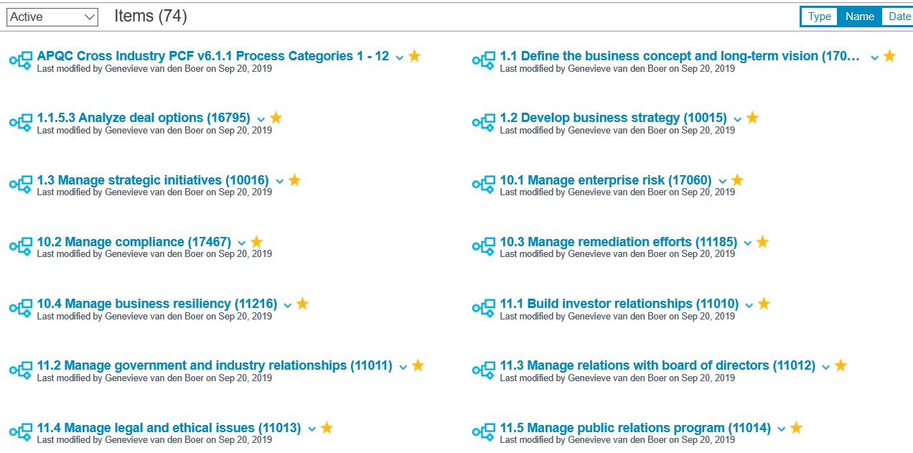The width and height of the screenshot is (913, 453).
Task: Expand chevron beside 1.3 Manage strategic initiatives
Action: tap(280, 182)
